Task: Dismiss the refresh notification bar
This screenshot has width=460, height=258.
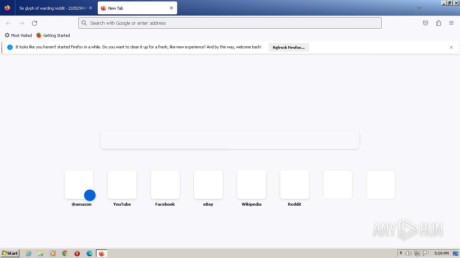Action: (x=451, y=47)
